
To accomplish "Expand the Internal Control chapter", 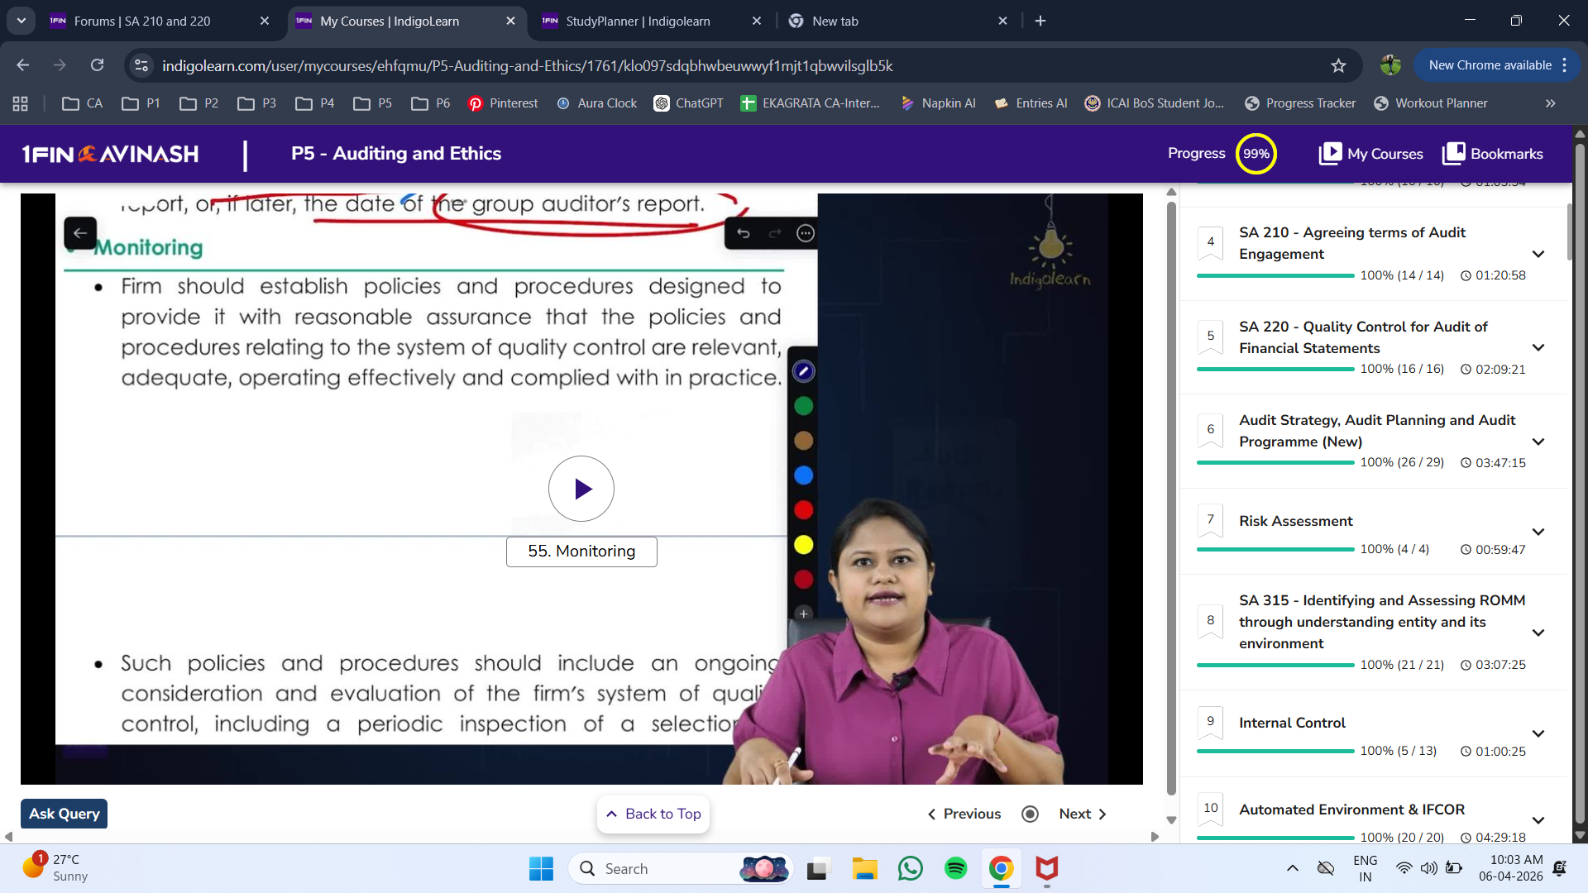I will 1538,733.
